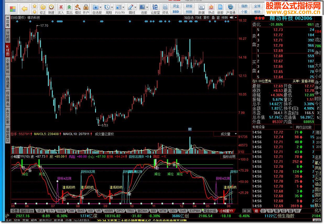324x224 pixels.
Task: Click 加自选 add to watchlist
Action: point(189,18)
